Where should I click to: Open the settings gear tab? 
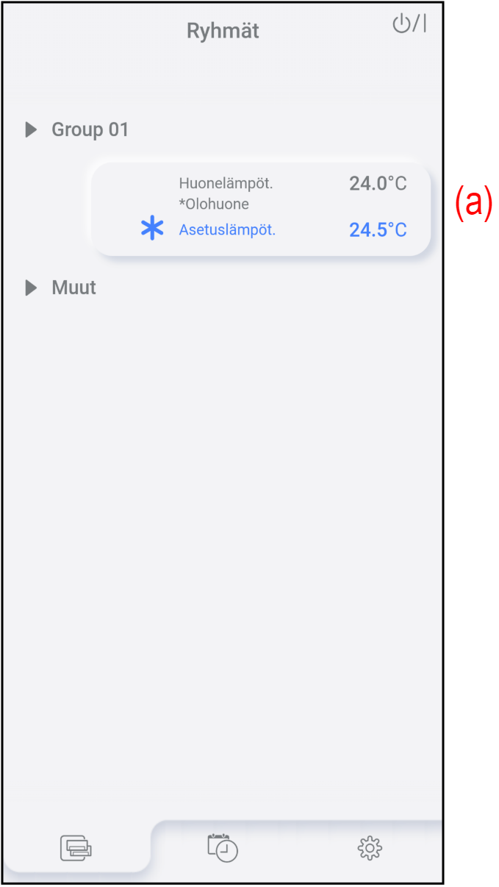pyautogui.click(x=370, y=849)
